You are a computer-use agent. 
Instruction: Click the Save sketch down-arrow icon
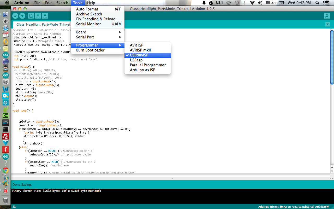click(45, 16)
